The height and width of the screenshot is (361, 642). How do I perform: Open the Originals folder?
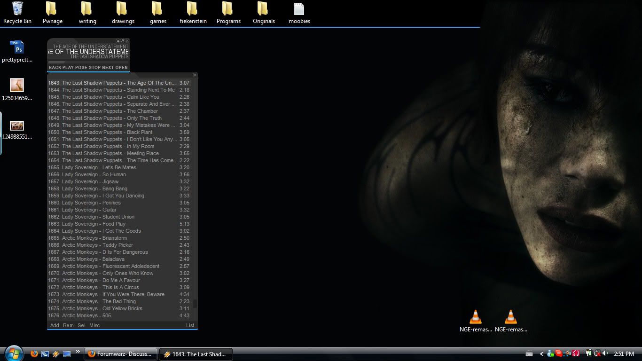(264, 13)
